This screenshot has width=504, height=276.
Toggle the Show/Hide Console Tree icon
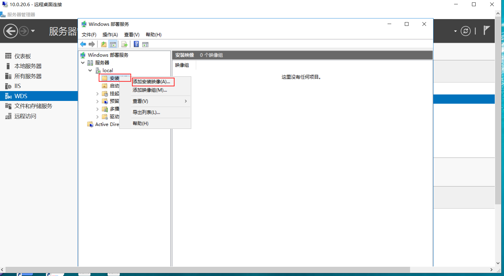(113, 44)
